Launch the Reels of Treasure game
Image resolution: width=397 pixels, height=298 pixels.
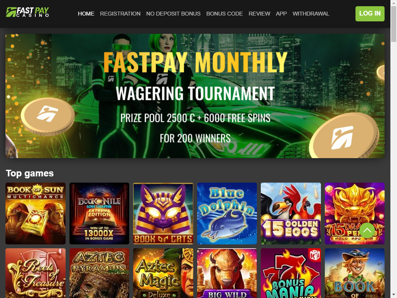pos(35,273)
